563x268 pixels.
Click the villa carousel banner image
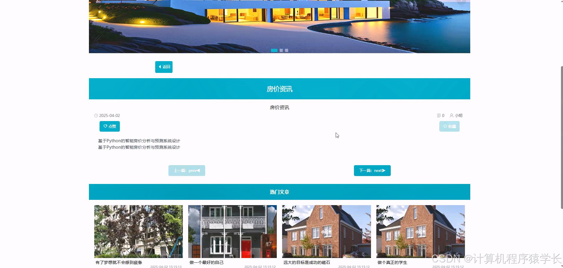pyautogui.click(x=279, y=26)
